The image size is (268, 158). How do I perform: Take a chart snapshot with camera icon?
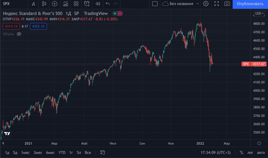(x=227, y=4)
